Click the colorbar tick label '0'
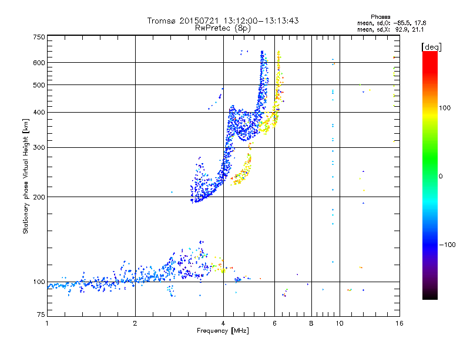Image resolution: width=470 pixels, height=352 pixels. coord(441,177)
